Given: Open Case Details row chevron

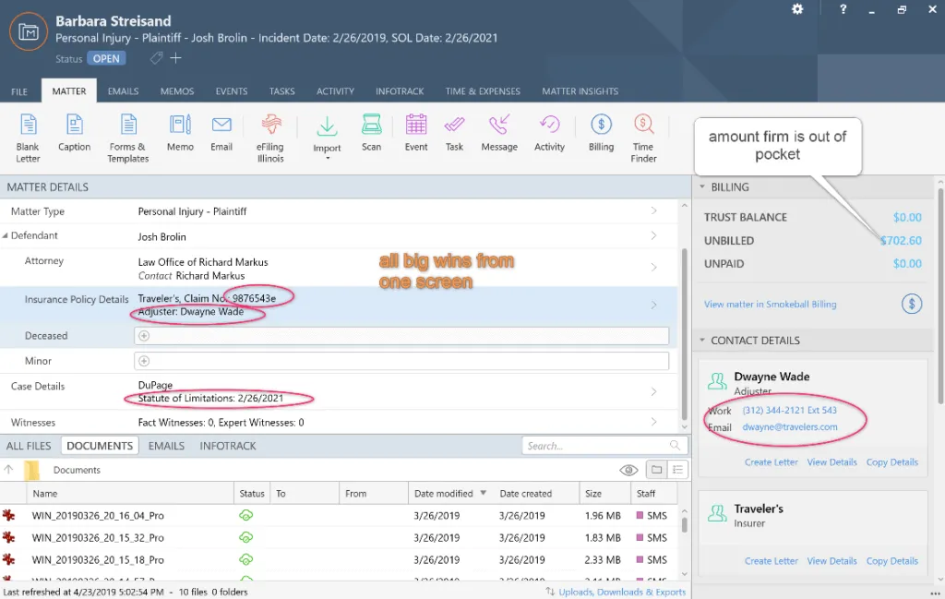Looking at the screenshot, I should coord(654,391).
